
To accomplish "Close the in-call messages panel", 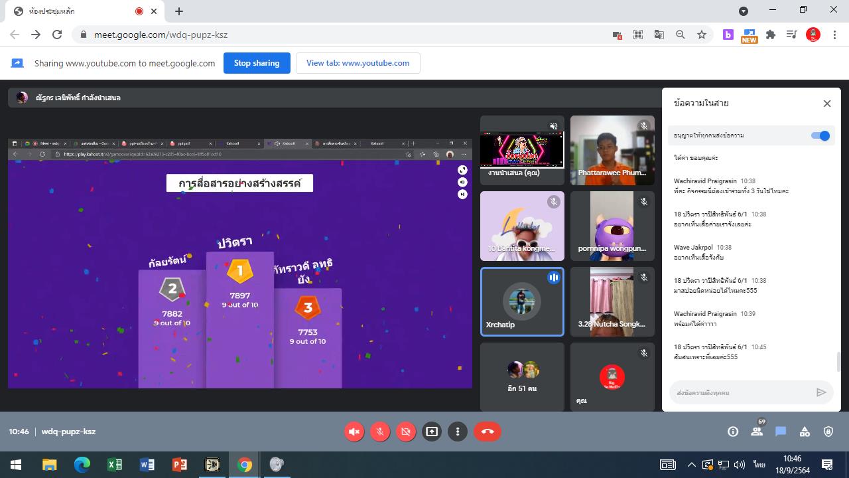I will (827, 104).
